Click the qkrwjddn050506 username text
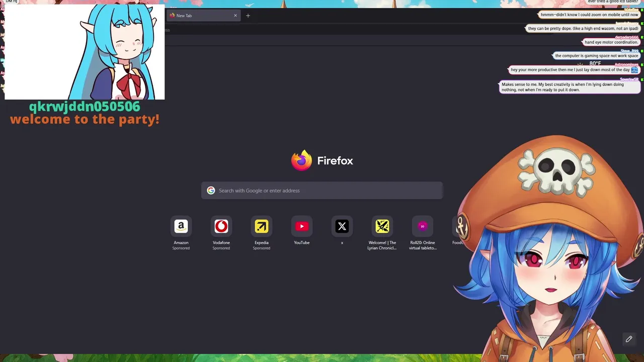This screenshot has height=362, width=644. 85,106
